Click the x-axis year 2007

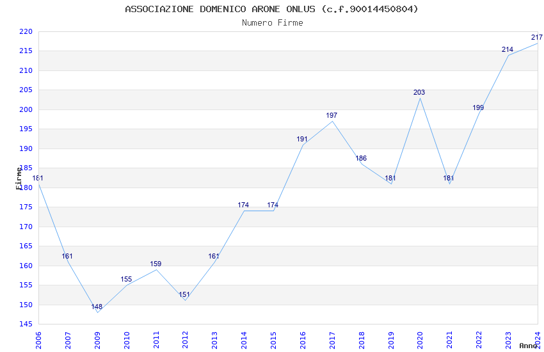pos(68,340)
